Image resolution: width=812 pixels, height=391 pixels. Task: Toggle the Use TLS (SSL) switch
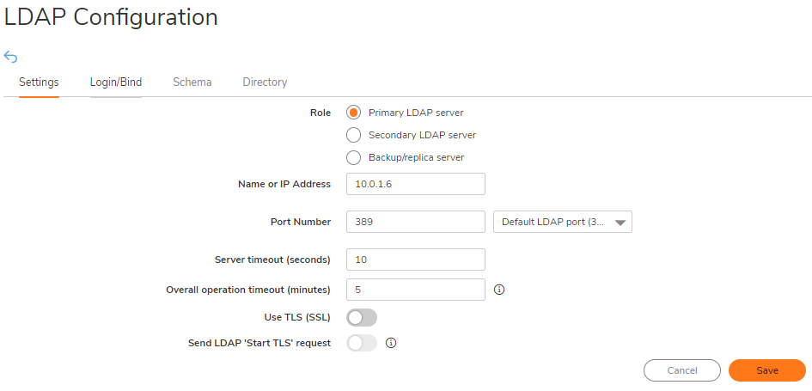362,318
